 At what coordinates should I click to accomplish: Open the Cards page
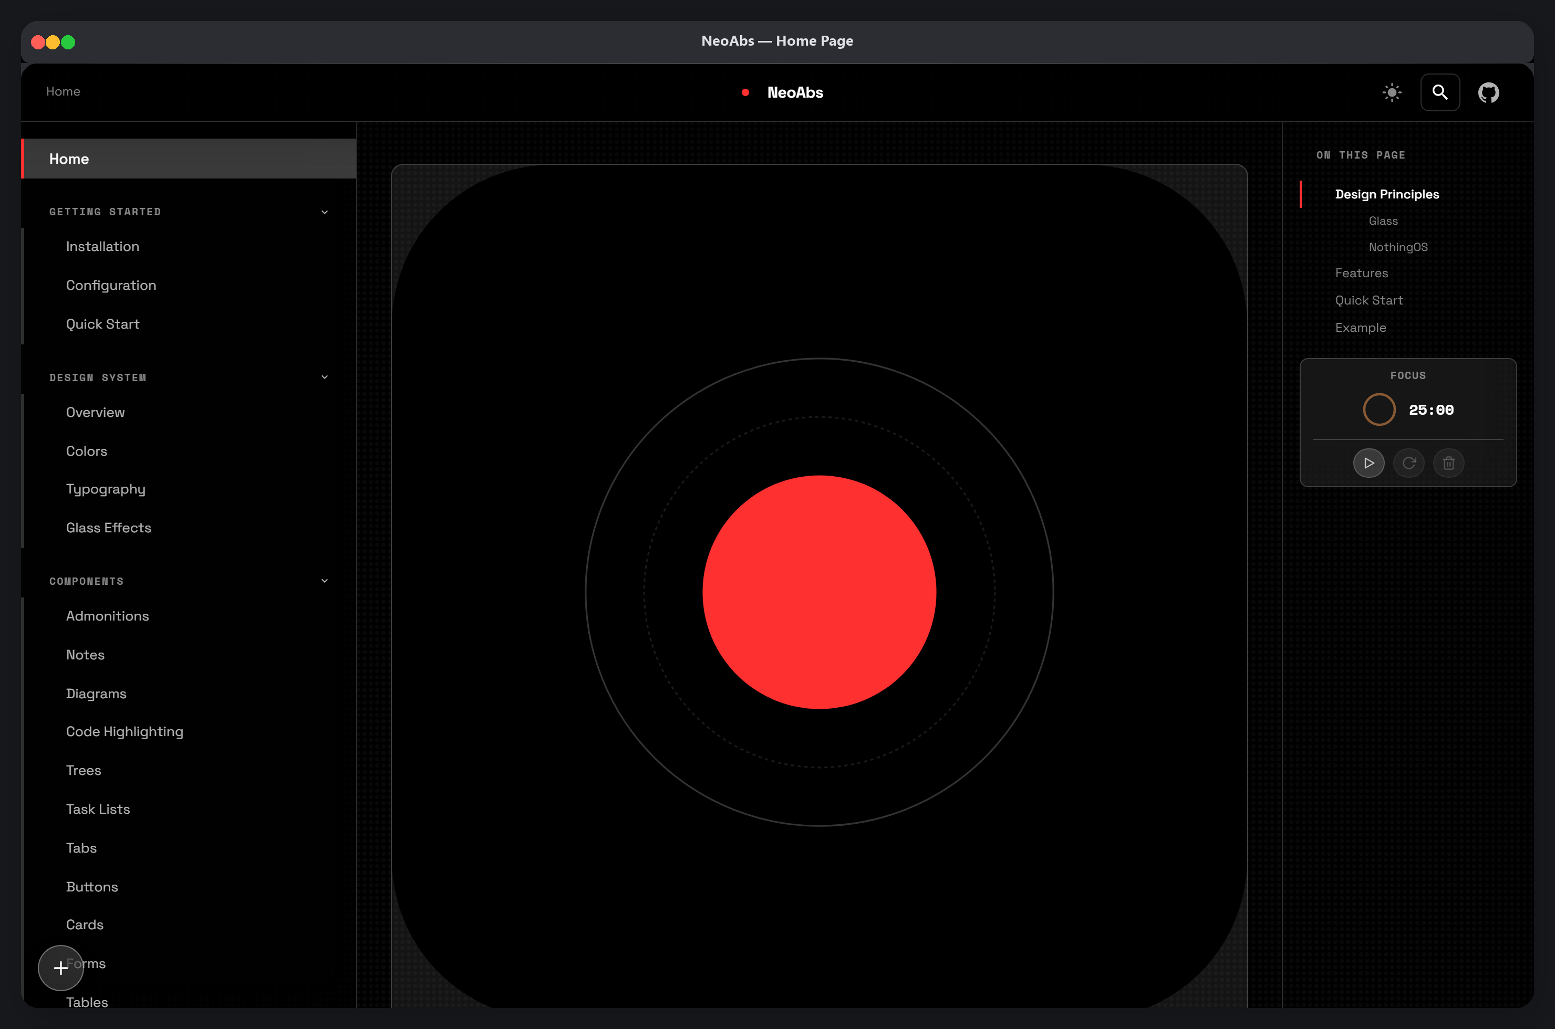(85, 925)
